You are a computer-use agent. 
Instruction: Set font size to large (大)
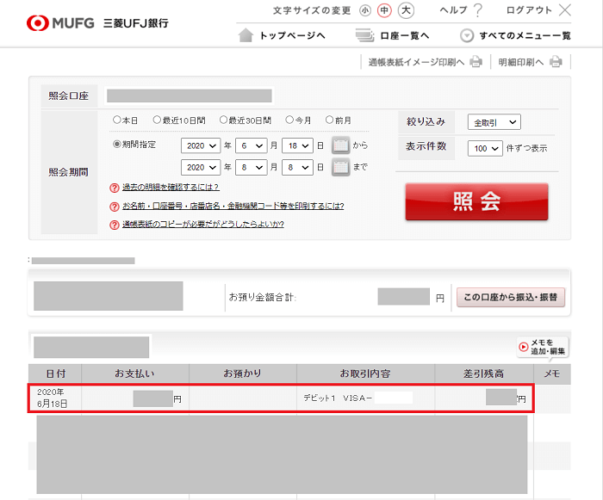(407, 11)
